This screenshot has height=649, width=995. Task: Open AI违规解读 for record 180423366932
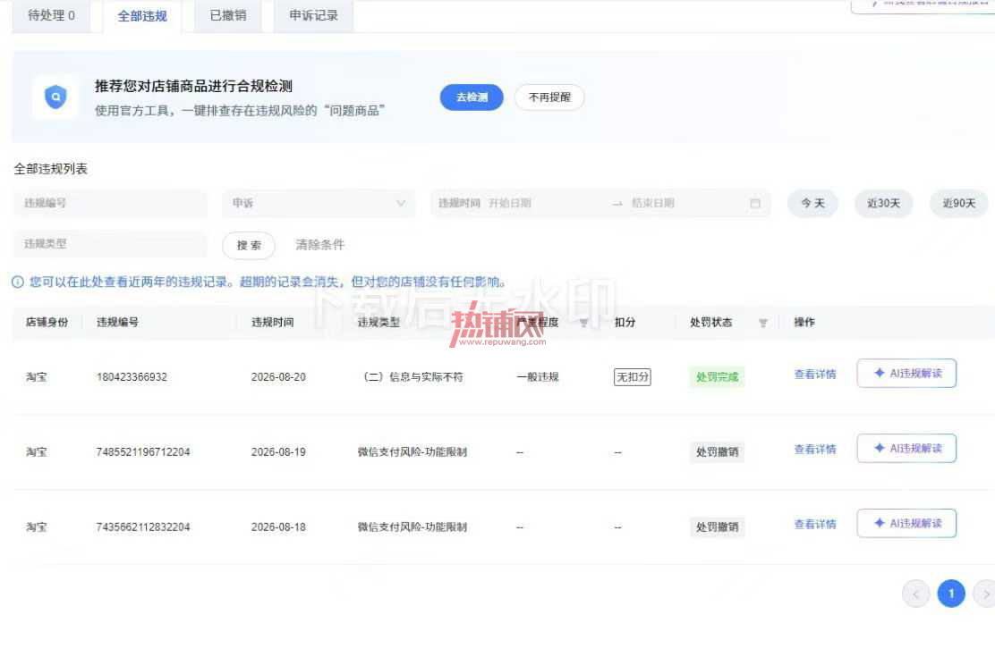point(906,374)
